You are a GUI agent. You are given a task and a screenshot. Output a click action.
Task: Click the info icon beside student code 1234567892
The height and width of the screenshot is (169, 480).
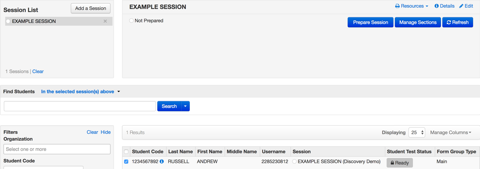tap(162, 161)
